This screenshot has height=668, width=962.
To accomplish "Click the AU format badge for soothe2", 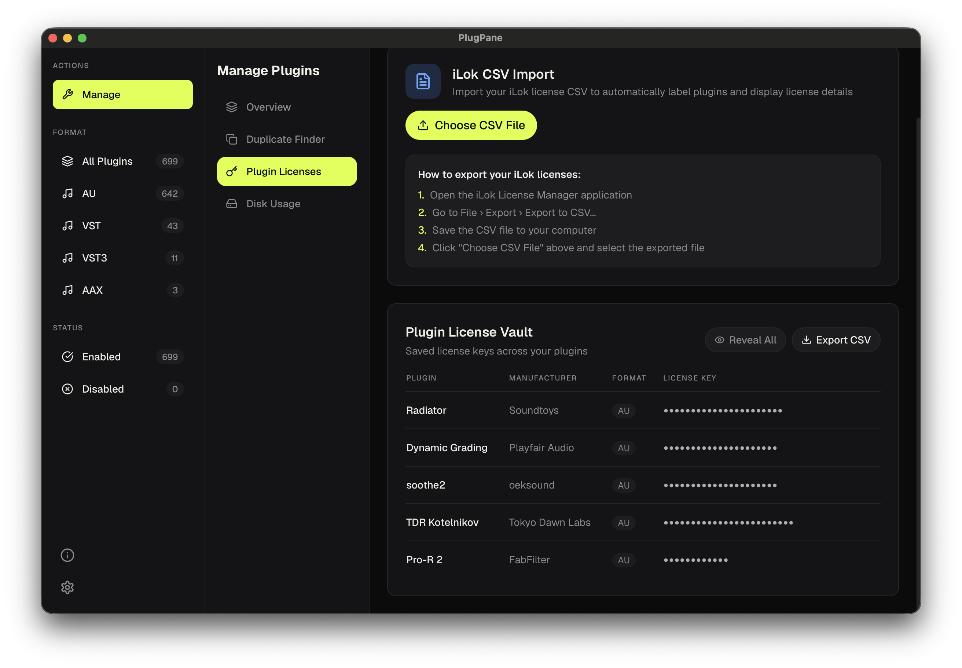I will (x=624, y=485).
